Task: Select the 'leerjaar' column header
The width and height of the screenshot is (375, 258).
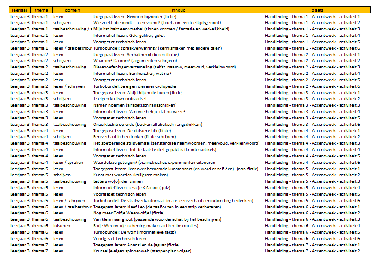Action: click(x=20, y=10)
